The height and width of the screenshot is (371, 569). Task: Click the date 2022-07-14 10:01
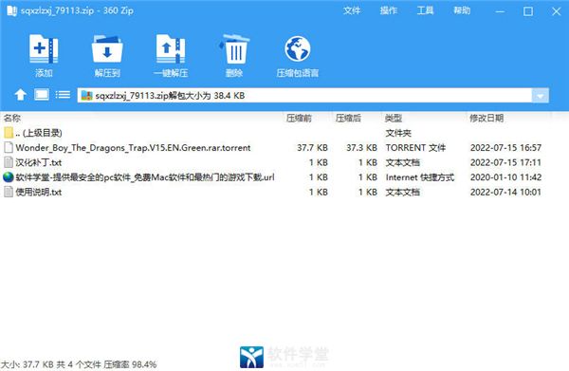click(x=505, y=192)
